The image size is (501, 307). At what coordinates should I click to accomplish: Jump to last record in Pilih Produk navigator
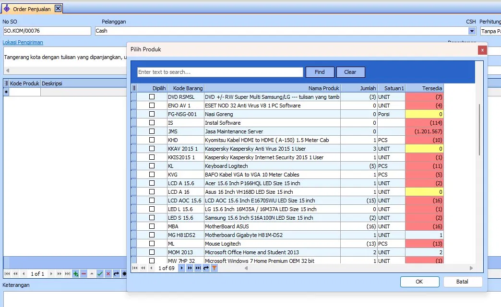[x=198, y=268]
